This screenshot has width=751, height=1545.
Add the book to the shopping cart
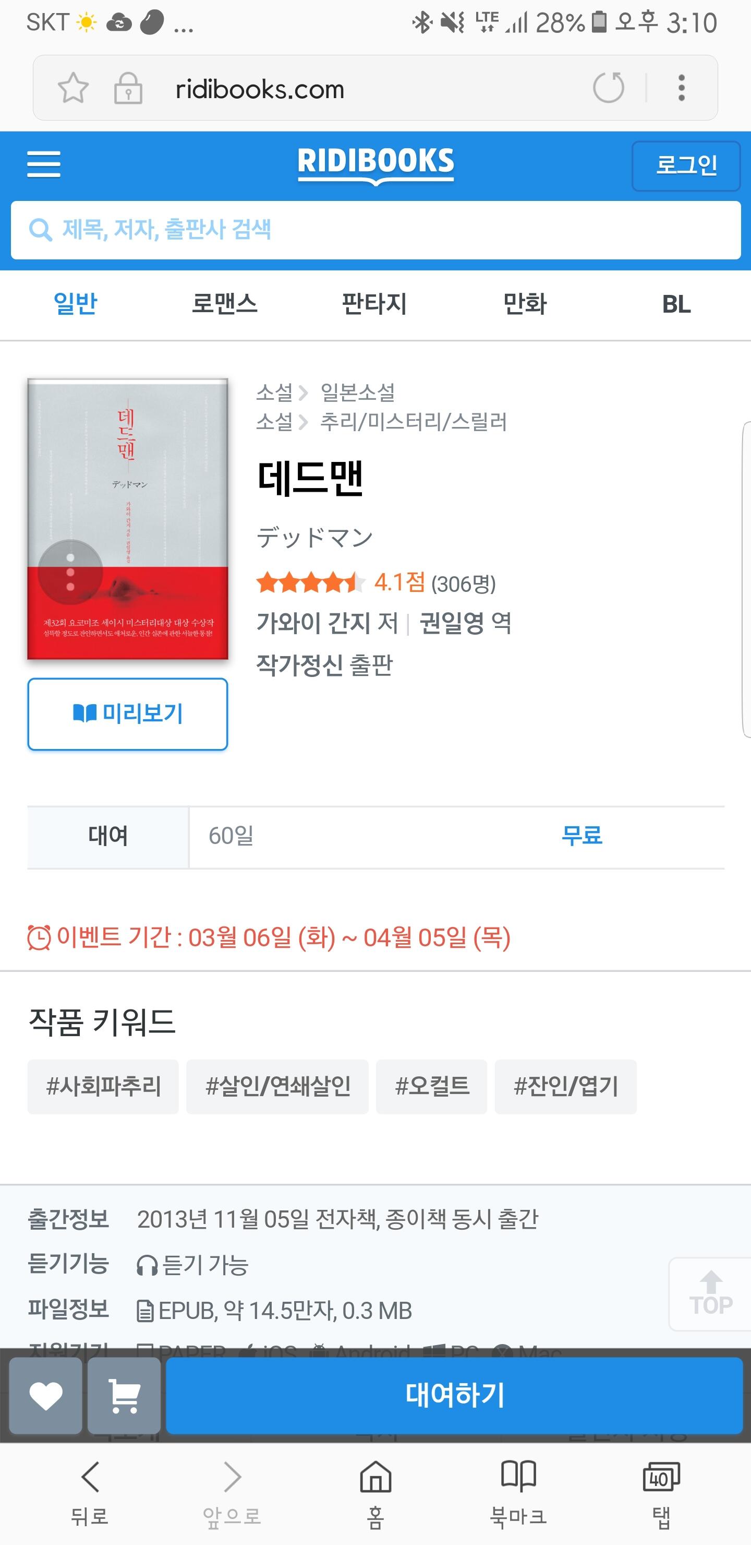[124, 1396]
